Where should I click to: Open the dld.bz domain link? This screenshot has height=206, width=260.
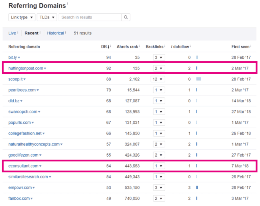click(14, 101)
